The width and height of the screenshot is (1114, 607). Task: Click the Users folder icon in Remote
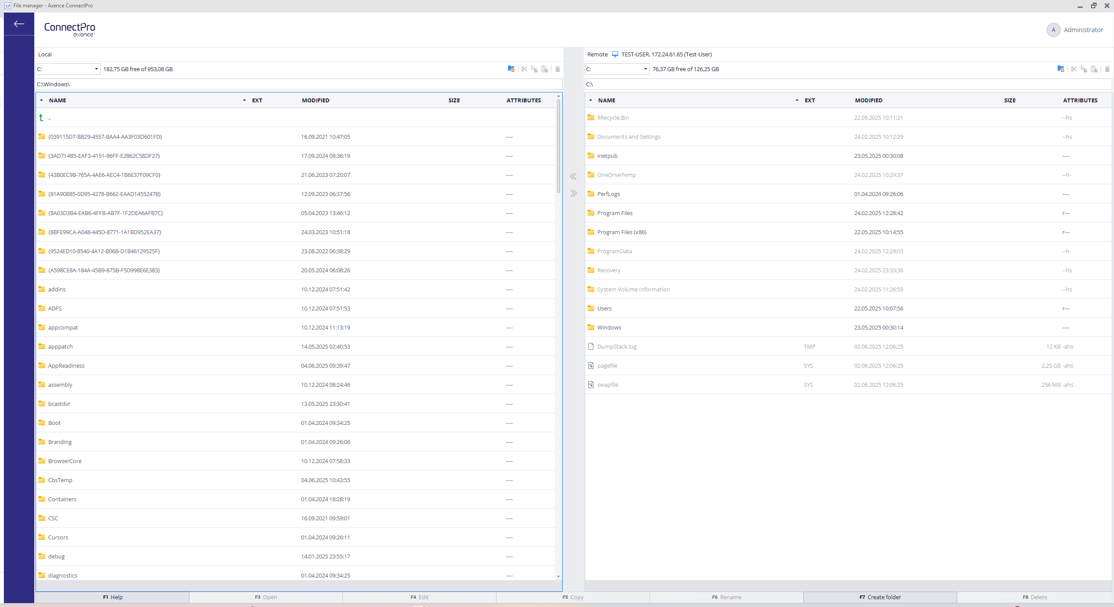click(x=591, y=308)
